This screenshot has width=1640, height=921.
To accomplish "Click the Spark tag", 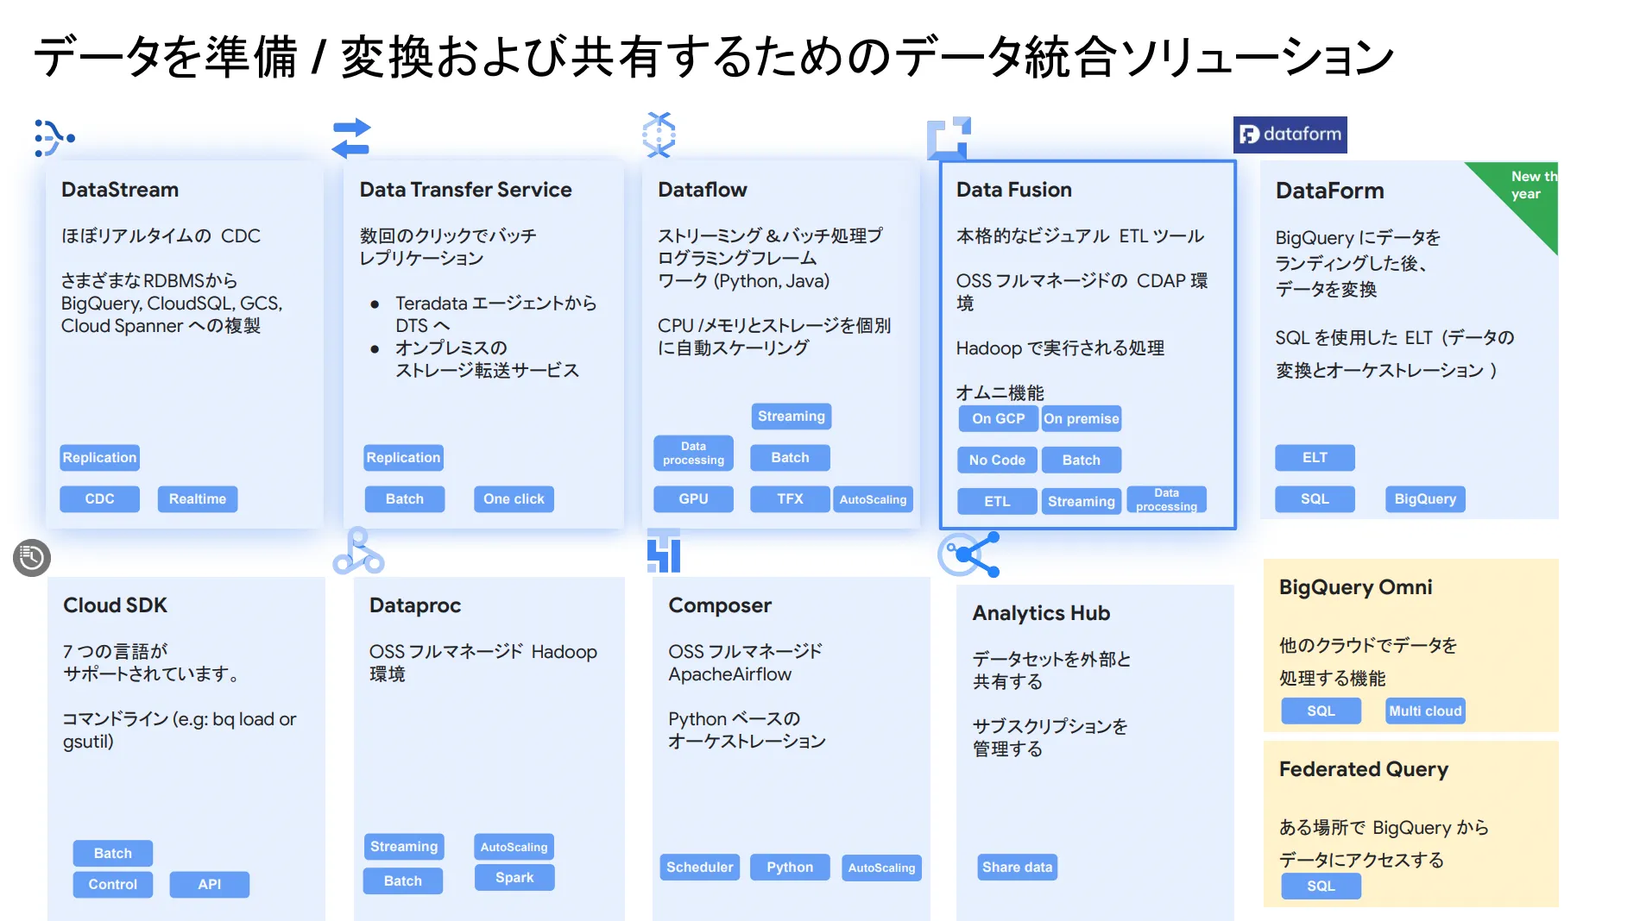I will click(x=514, y=877).
